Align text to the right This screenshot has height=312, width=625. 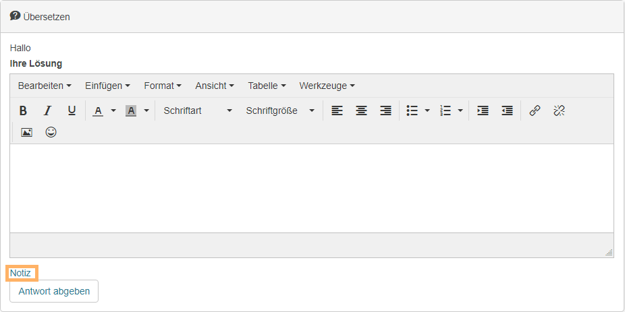tap(385, 111)
